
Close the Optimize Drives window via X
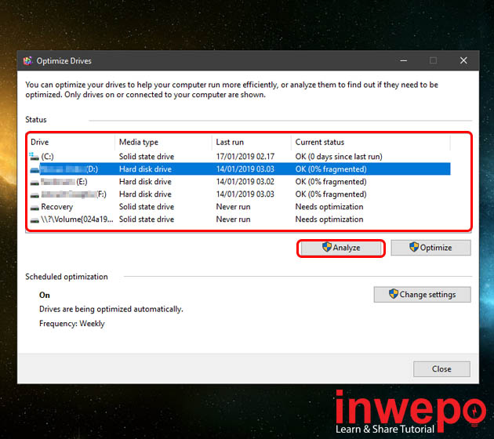(x=463, y=60)
